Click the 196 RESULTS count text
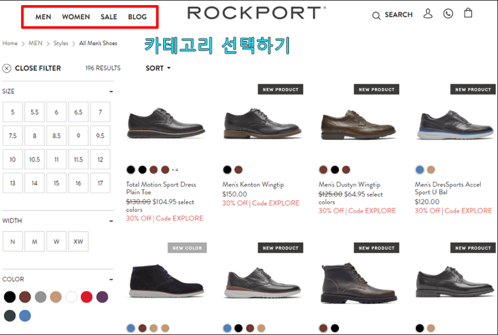 point(103,68)
